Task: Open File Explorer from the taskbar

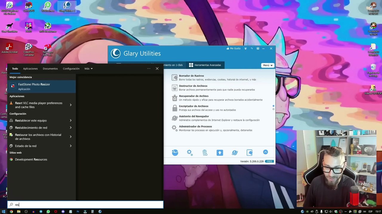Action: point(19,212)
